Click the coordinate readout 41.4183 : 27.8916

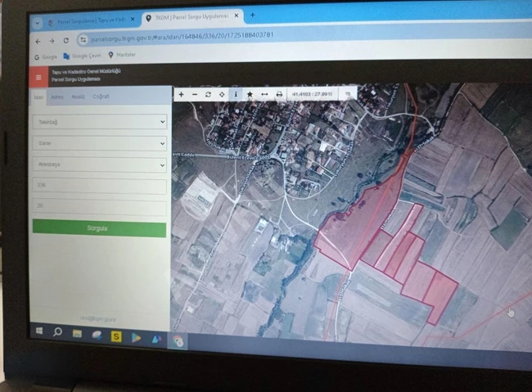click(x=312, y=93)
